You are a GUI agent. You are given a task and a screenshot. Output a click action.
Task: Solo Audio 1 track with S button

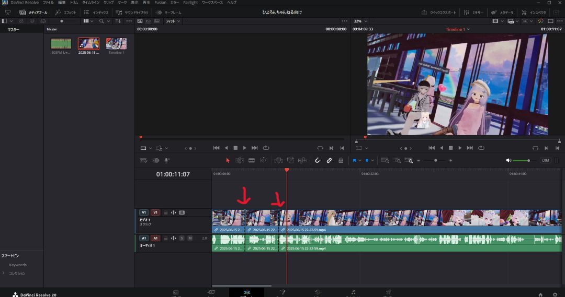[x=182, y=238]
